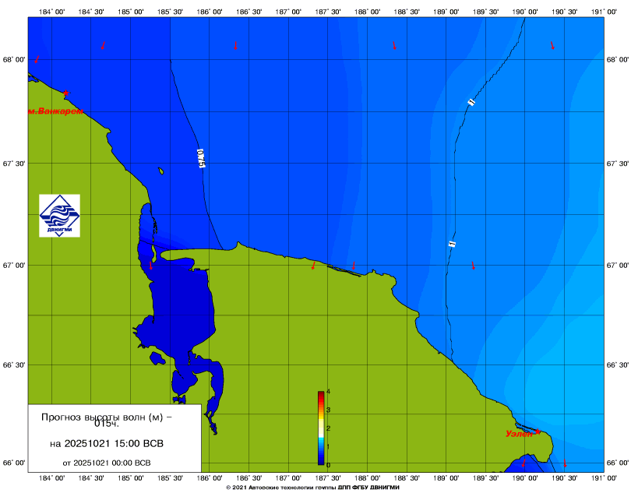631x493 pixels.
Task: Select the small island off the northwest coast
Action: [160, 171]
